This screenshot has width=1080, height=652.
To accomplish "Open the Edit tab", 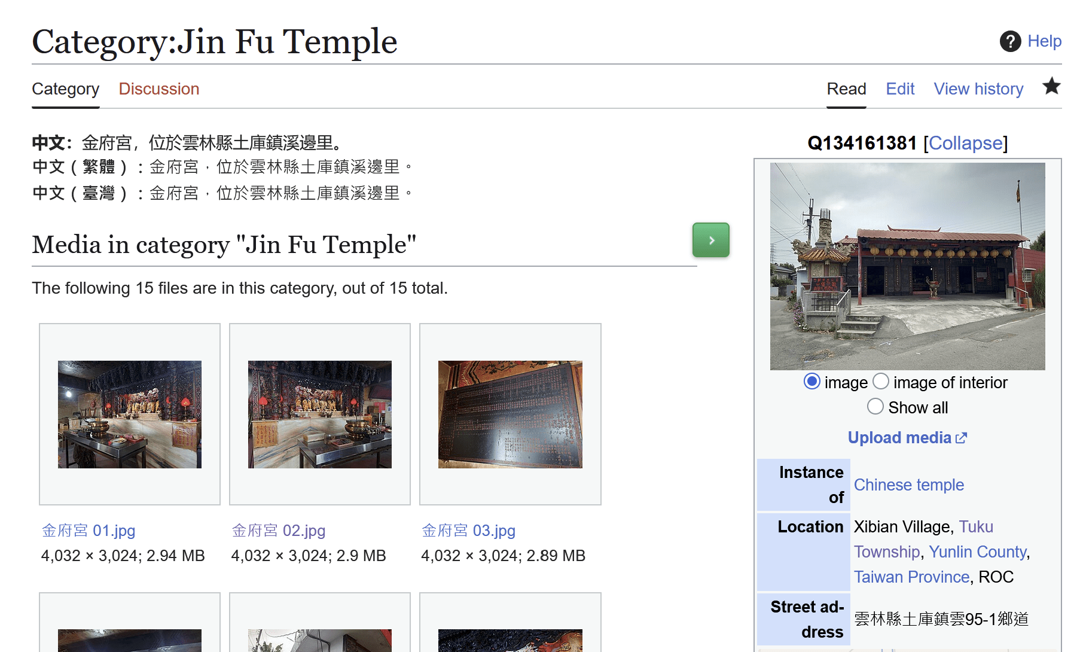I will (900, 89).
